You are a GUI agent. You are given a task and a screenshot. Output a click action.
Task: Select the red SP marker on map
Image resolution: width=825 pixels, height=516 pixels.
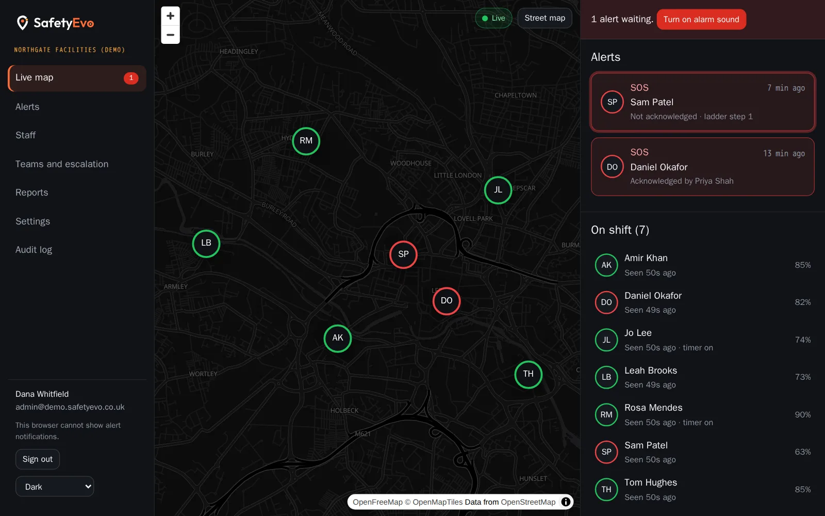coord(403,254)
